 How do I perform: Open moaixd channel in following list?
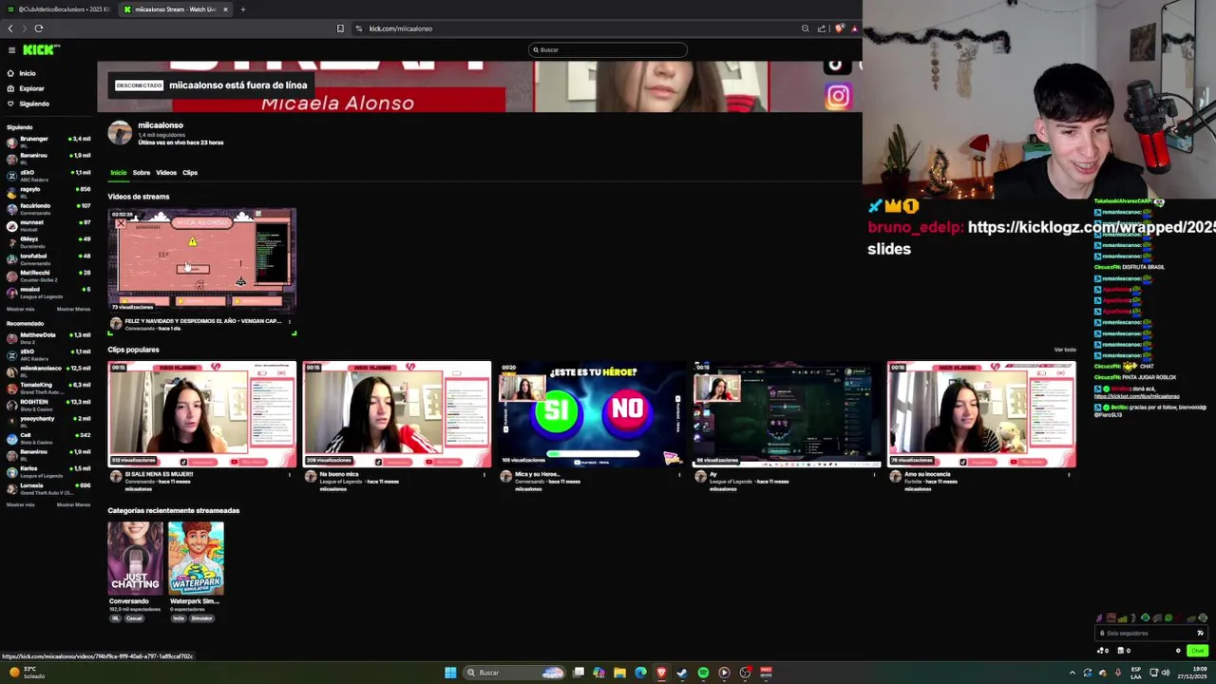point(47,291)
